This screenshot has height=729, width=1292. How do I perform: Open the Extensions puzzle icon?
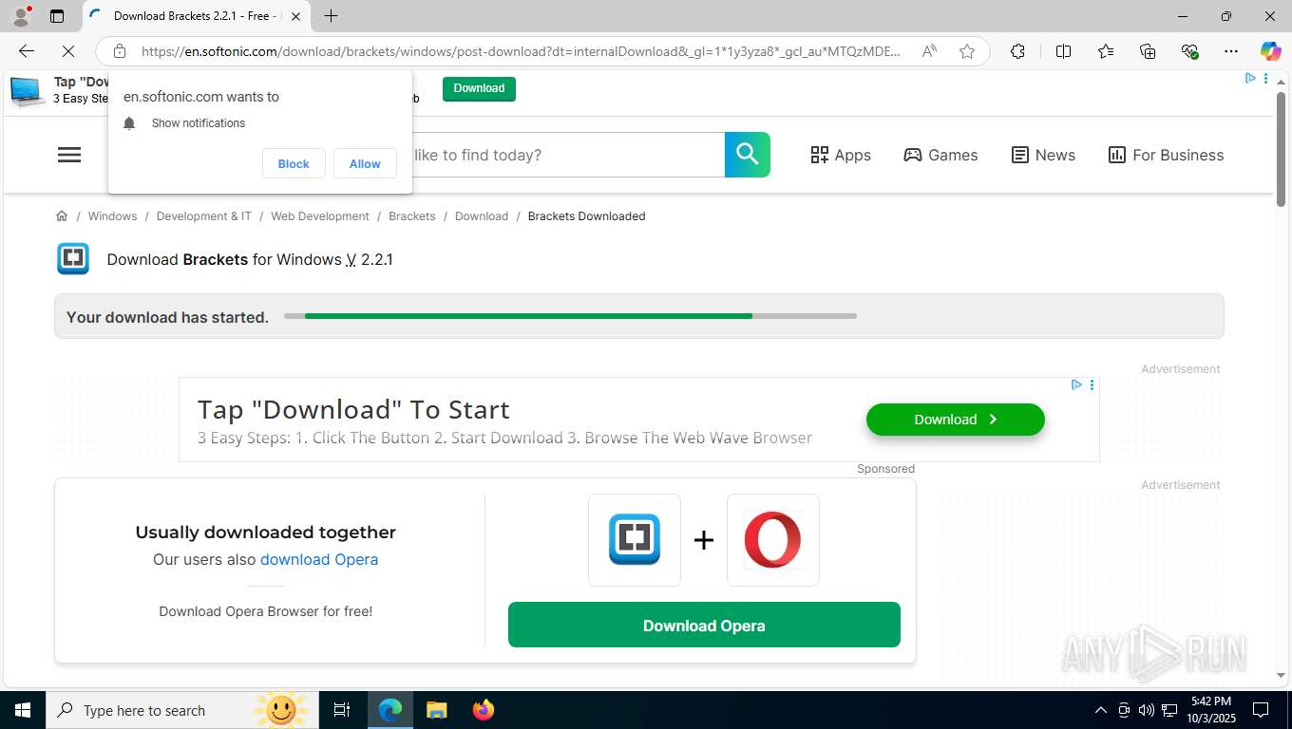click(1017, 51)
